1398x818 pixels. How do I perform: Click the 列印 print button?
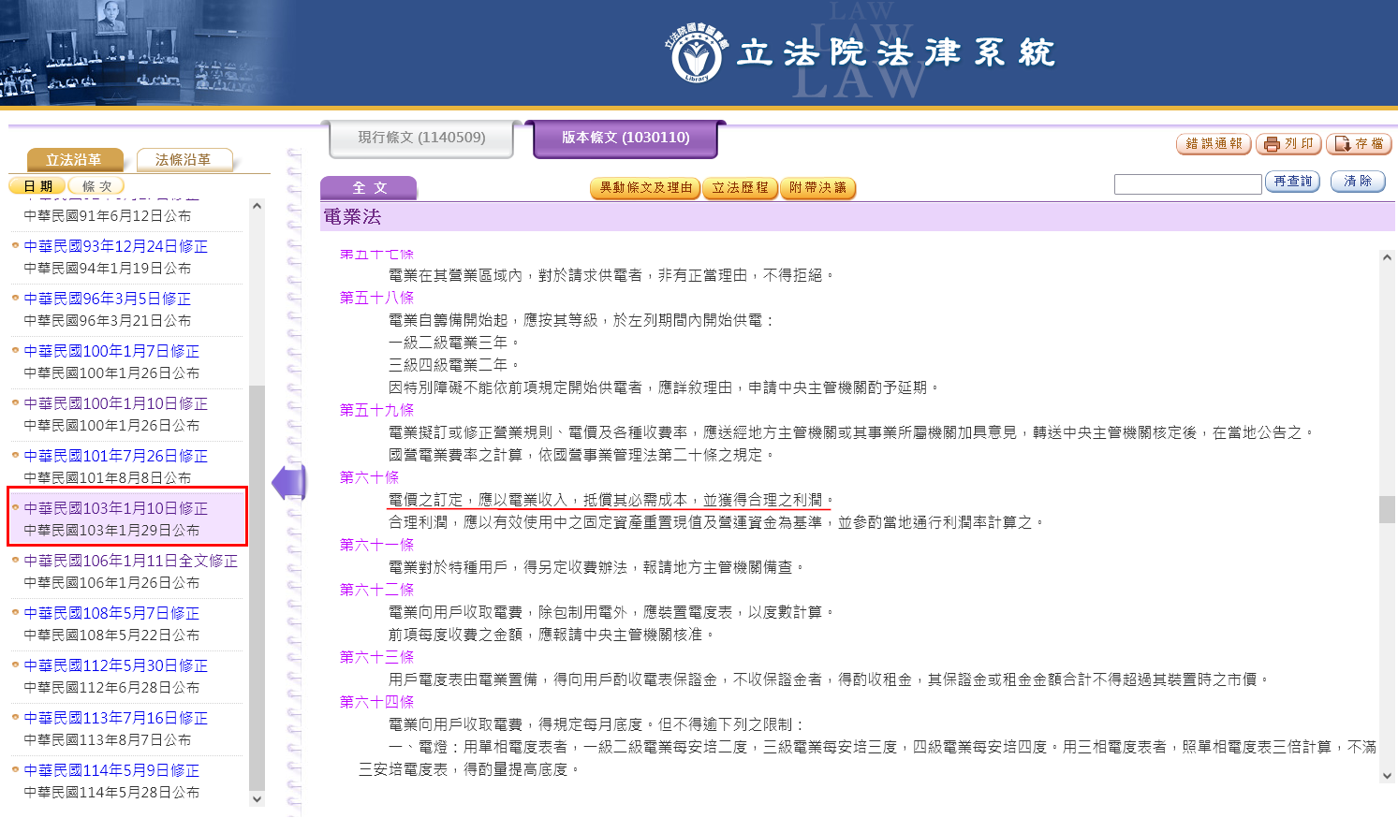click(1288, 144)
